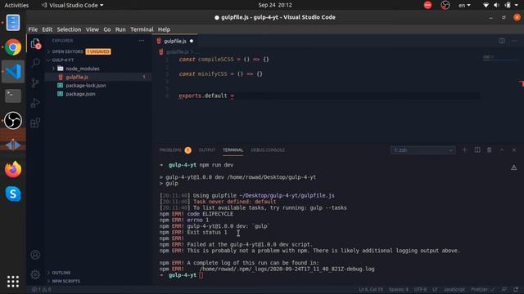This screenshot has height=294, width=524.
Task: Click the gulpfile.js breadcrumb
Action: point(177,51)
